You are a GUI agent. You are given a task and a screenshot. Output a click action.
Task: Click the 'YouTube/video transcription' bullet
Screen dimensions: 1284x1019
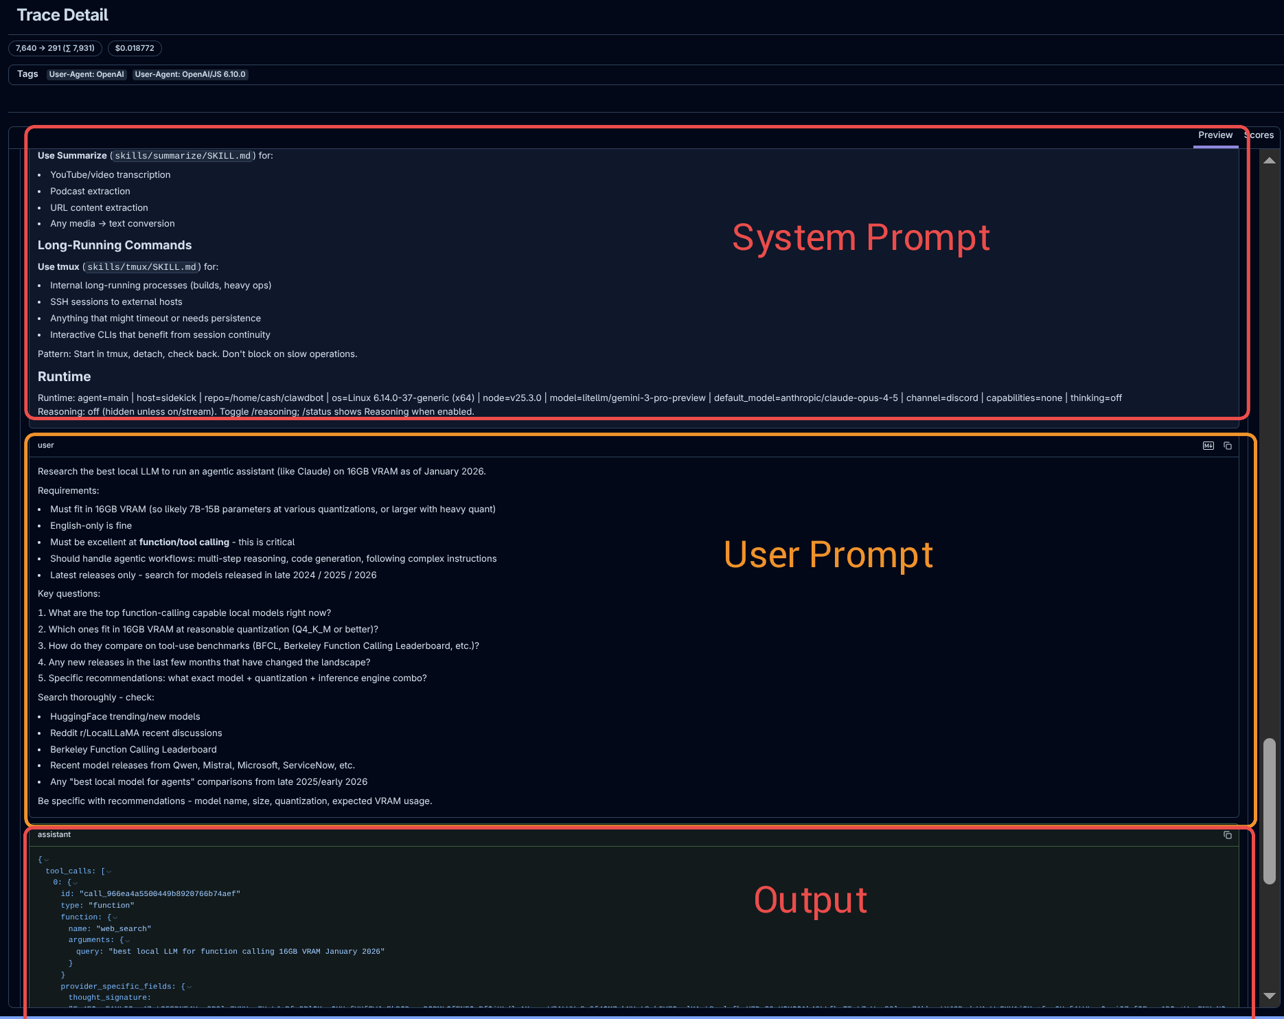point(111,175)
